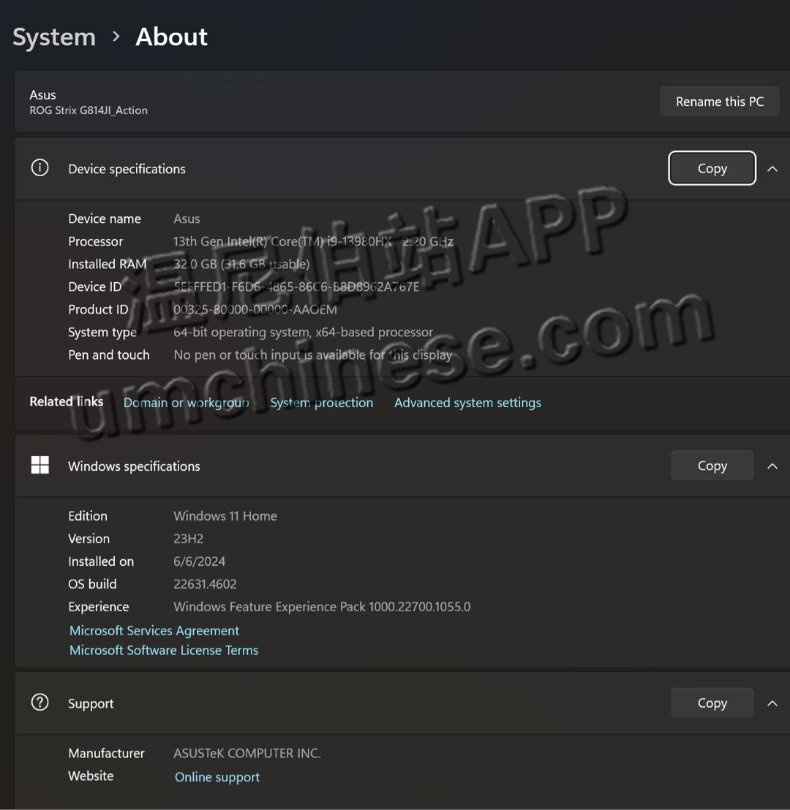Open the Microsoft Services Agreement

154,631
